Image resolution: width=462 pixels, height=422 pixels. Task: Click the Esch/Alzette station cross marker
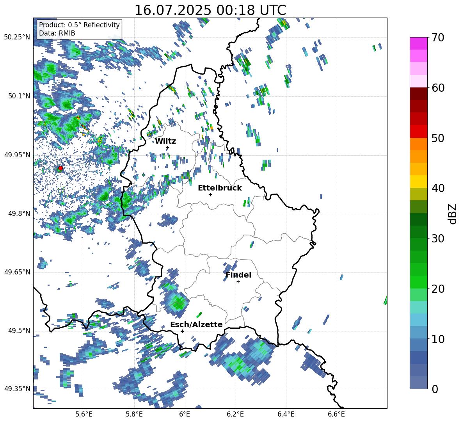tap(182, 331)
